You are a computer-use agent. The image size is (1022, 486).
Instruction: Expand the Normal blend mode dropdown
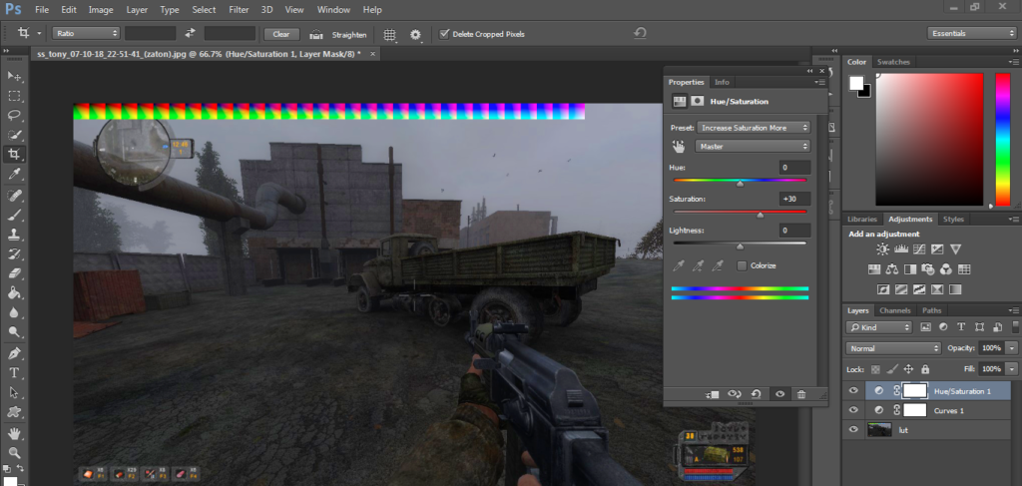tap(893, 348)
